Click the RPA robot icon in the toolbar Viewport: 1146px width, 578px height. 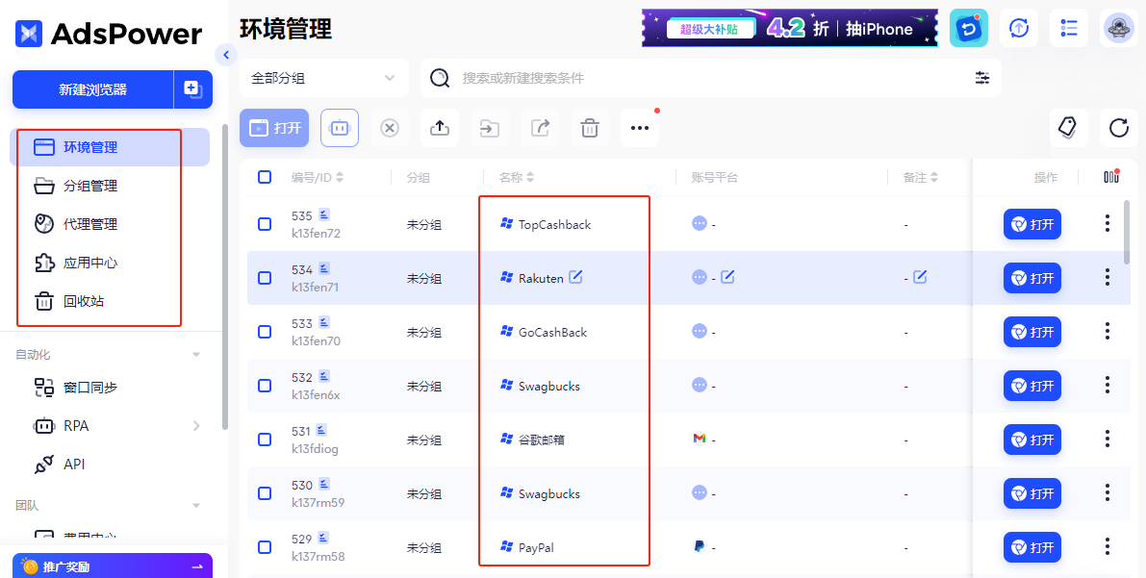point(339,128)
